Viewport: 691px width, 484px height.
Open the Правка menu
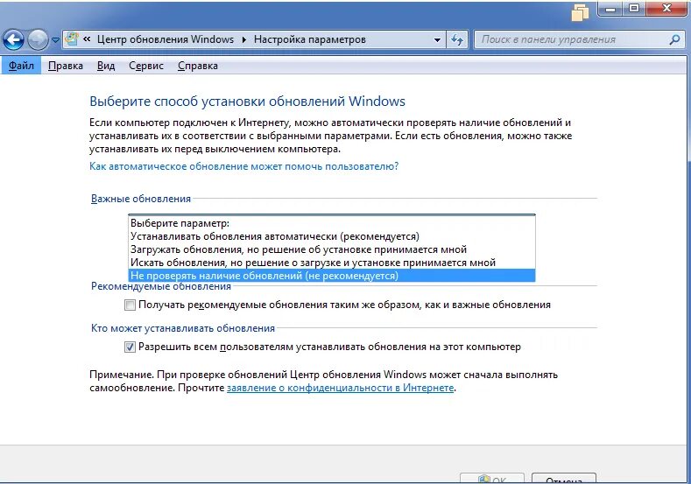click(66, 66)
